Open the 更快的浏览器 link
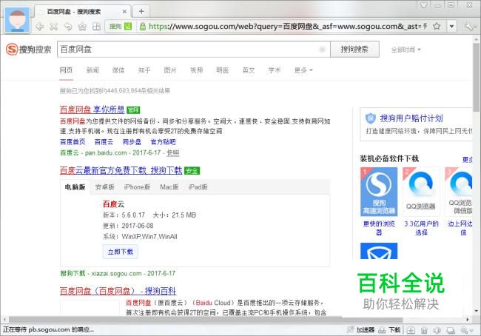The width and height of the screenshot is (481, 336). point(379,228)
